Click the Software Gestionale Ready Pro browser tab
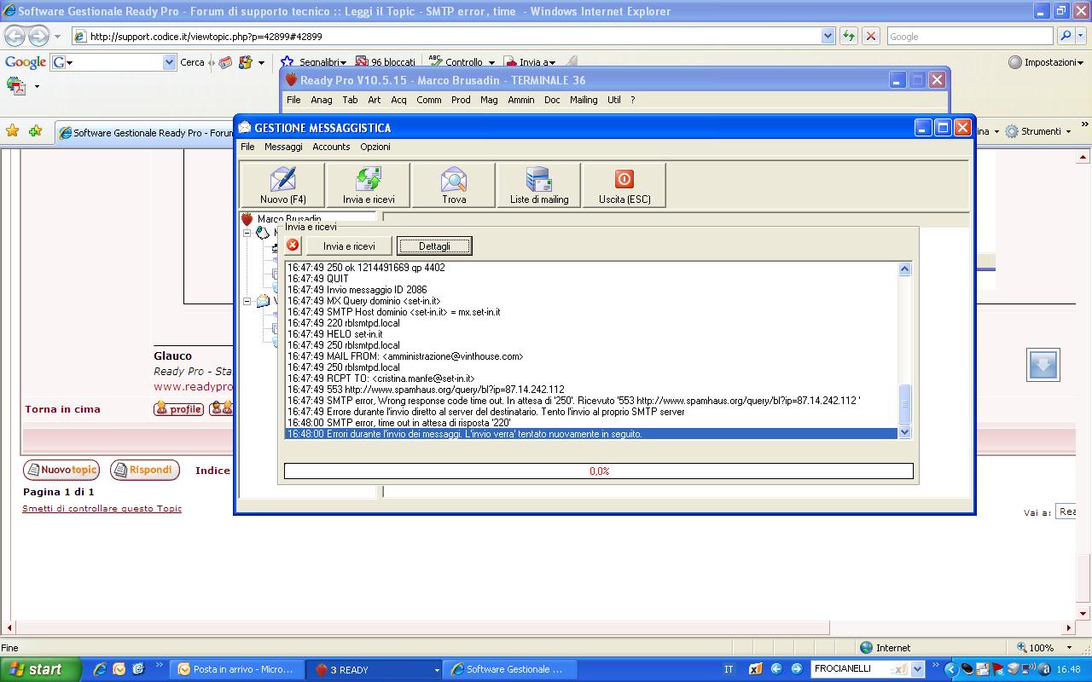The image size is (1092, 682). point(145,132)
